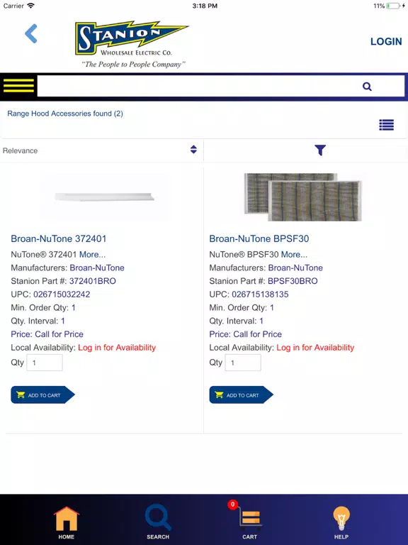
Task: Tap the 3:18 PM clock
Action: 205,6
